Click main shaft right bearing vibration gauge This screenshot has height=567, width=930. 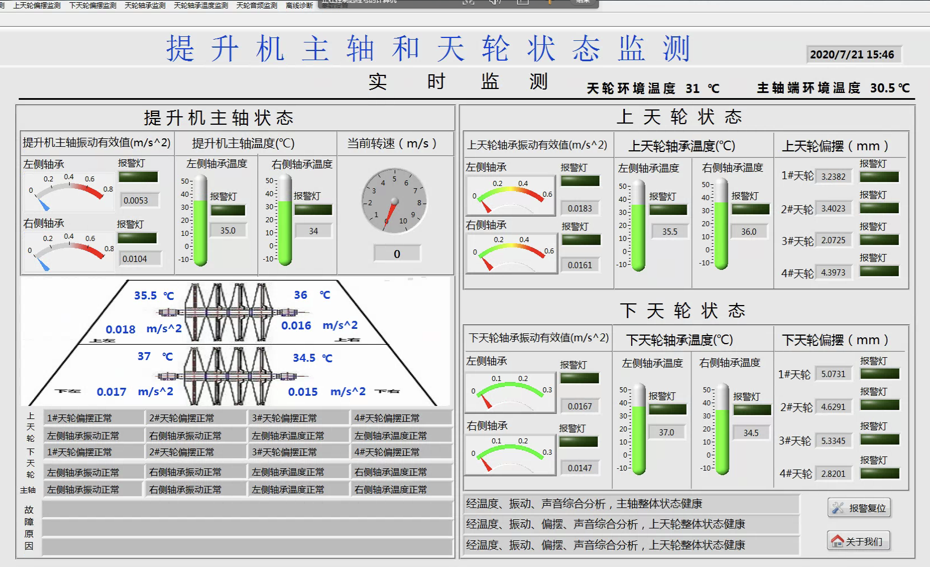pos(69,252)
